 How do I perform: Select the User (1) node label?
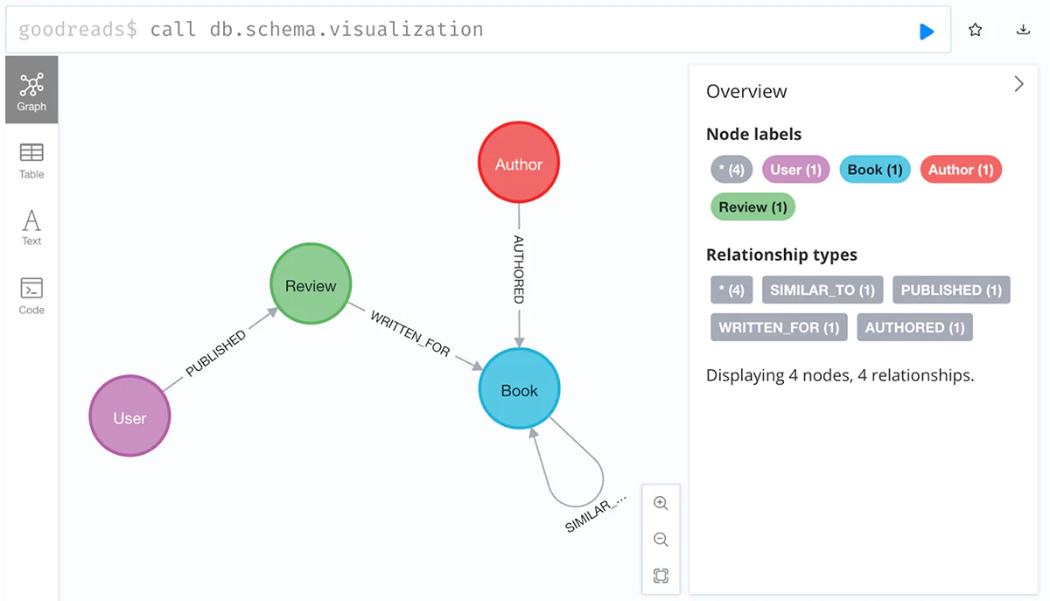[796, 170]
